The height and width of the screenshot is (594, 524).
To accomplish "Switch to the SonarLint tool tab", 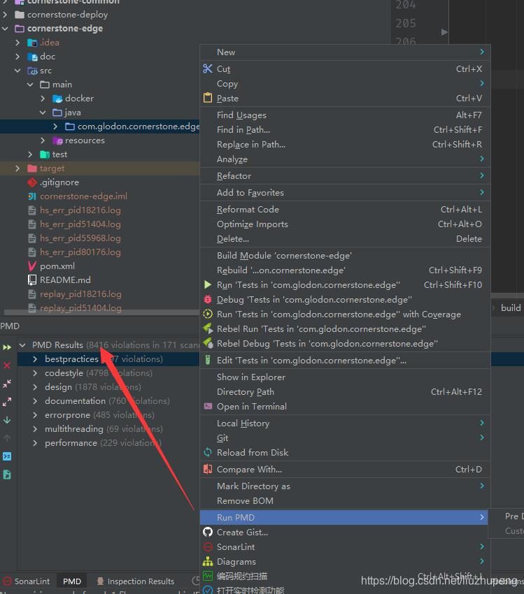I will [x=27, y=581].
